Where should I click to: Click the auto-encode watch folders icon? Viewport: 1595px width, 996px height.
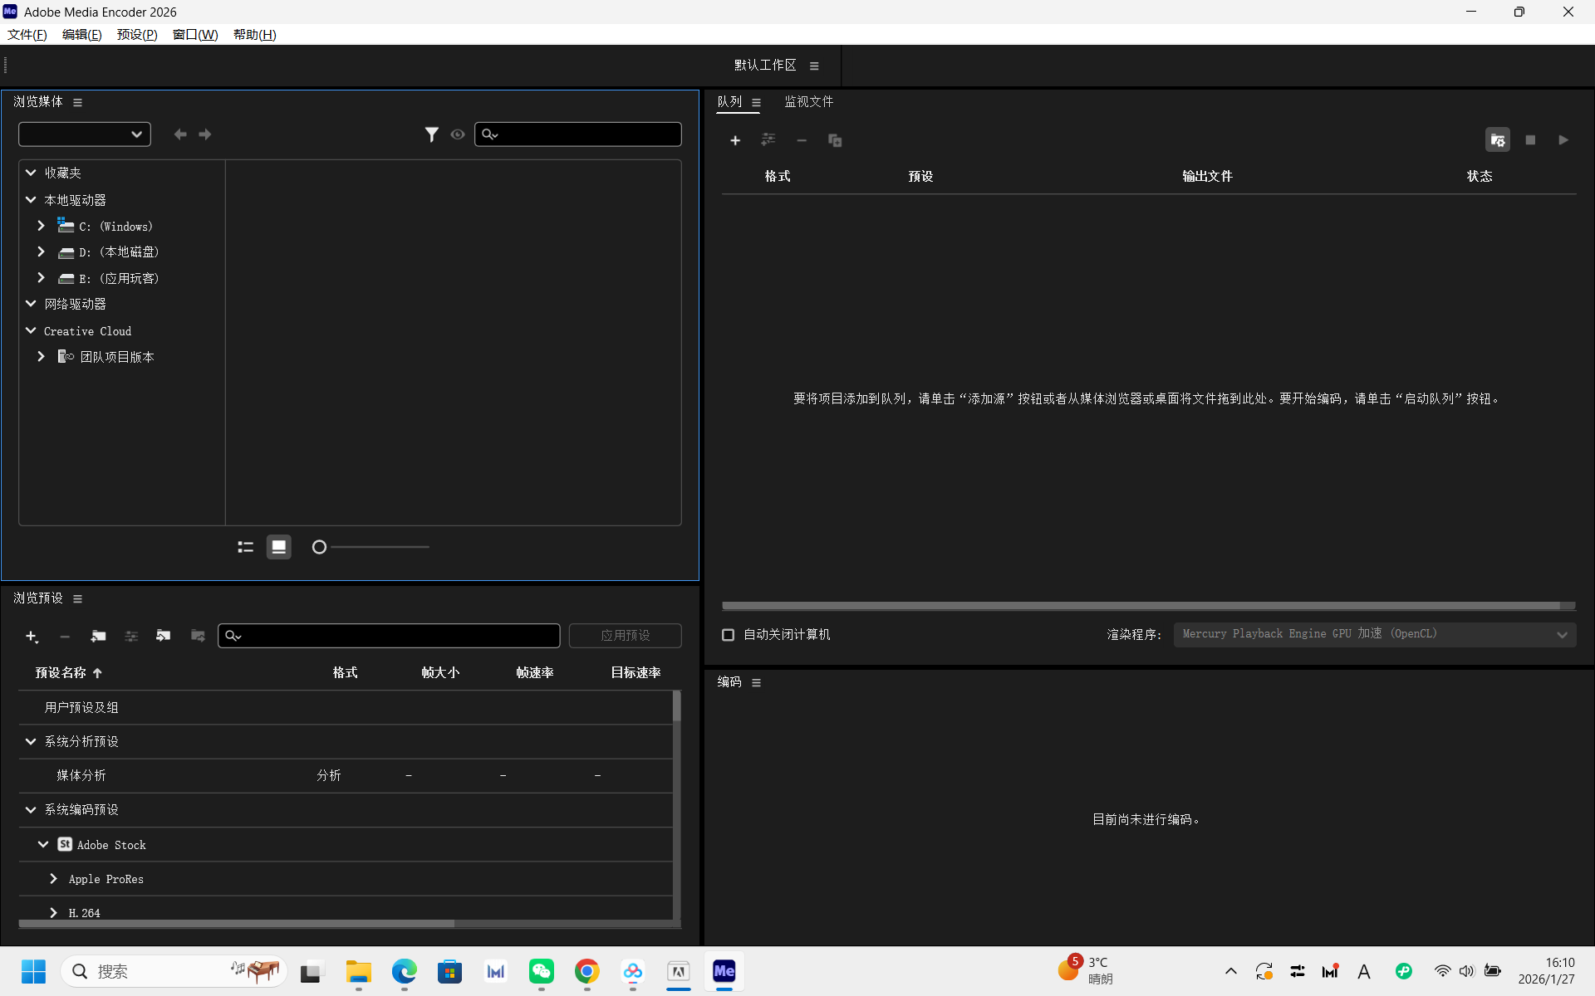1497,140
